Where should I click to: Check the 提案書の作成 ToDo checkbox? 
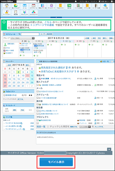(x=4, y=95)
